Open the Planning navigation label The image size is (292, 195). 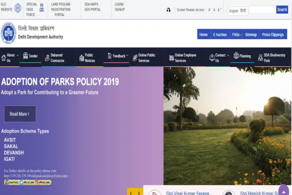(245, 56)
